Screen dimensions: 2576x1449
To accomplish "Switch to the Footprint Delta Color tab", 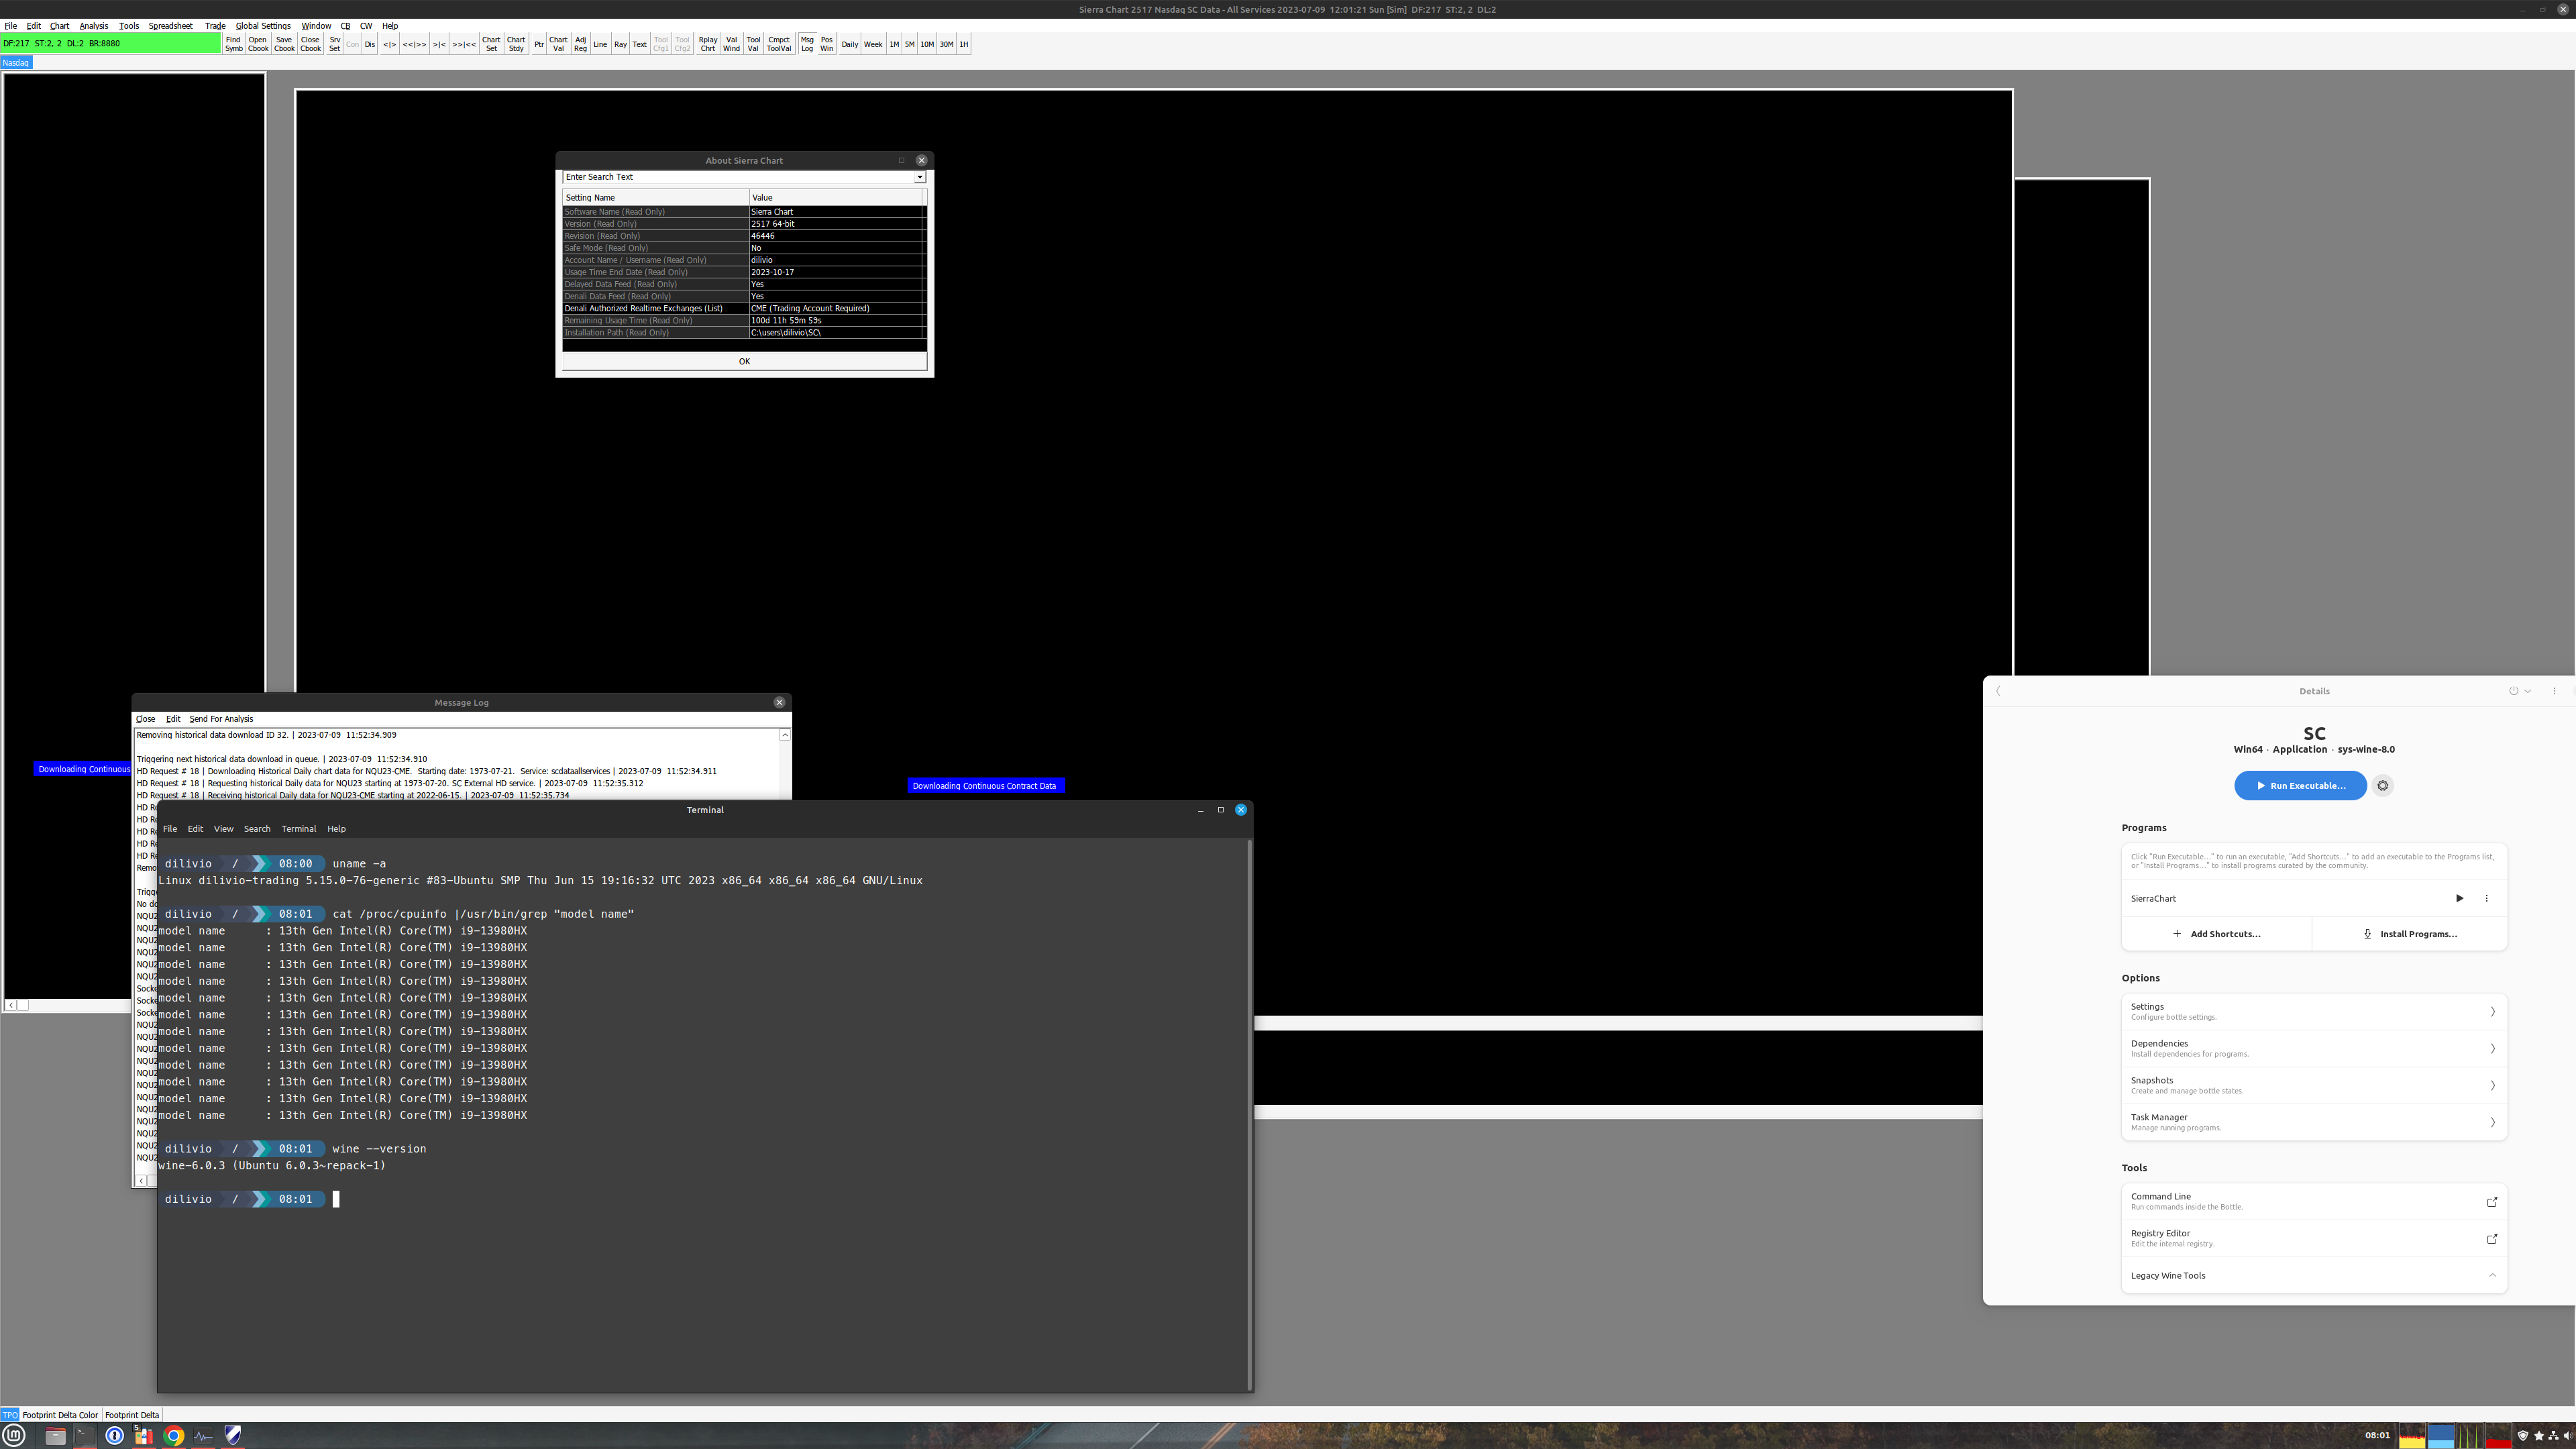I will [x=60, y=1415].
